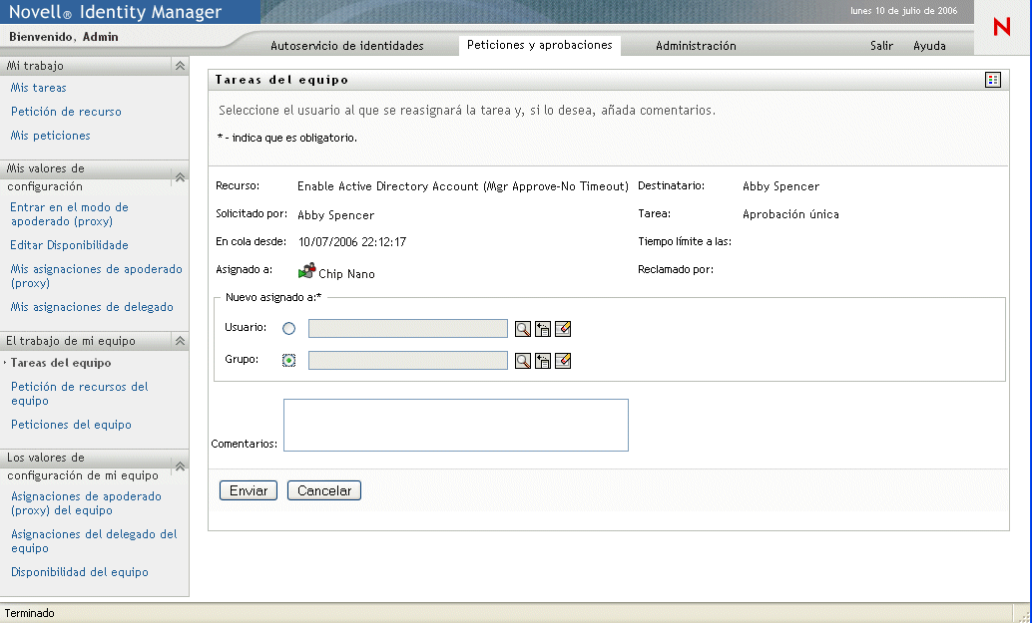Collapse El trabajo de mi equipo section

[x=179, y=341]
